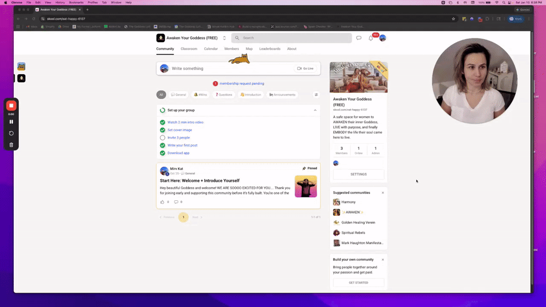Open the feed filter settings icon
546x307 pixels.
click(x=316, y=95)
